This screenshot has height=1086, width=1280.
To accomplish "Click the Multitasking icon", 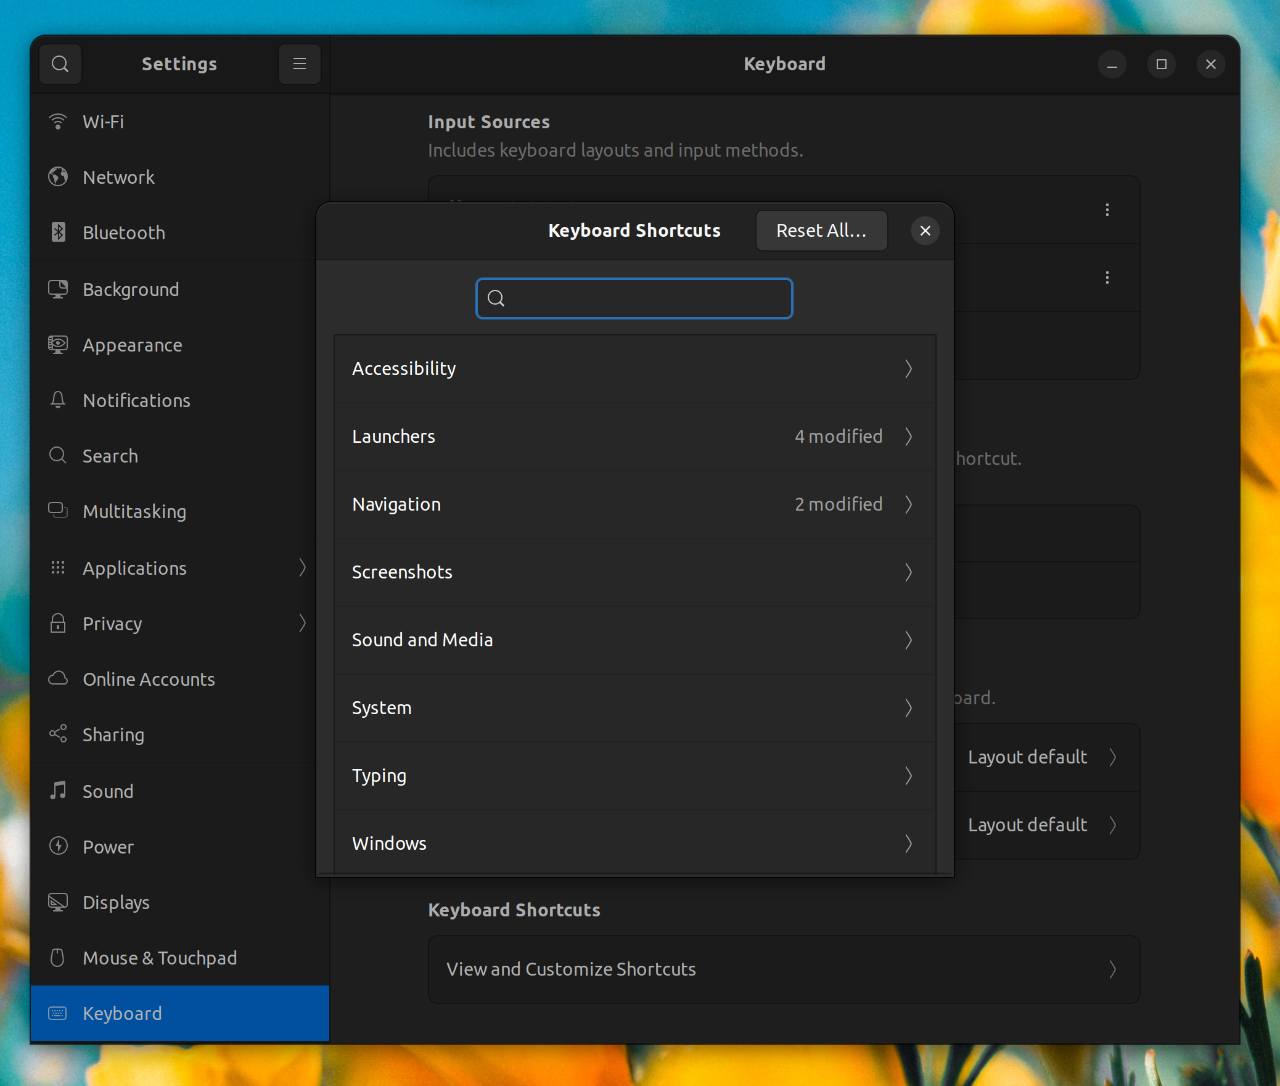I will coord(58,511).
